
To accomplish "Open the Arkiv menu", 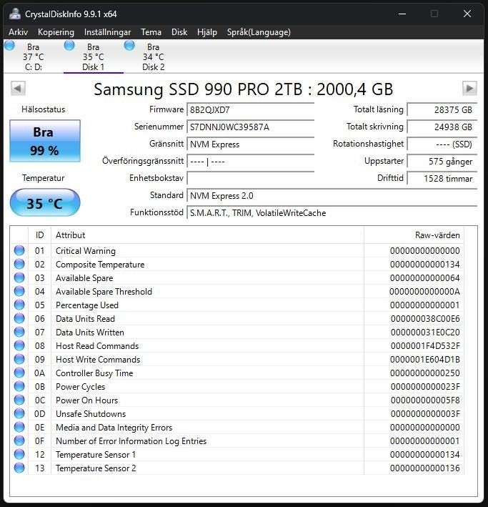I will [x=18, y=32].
